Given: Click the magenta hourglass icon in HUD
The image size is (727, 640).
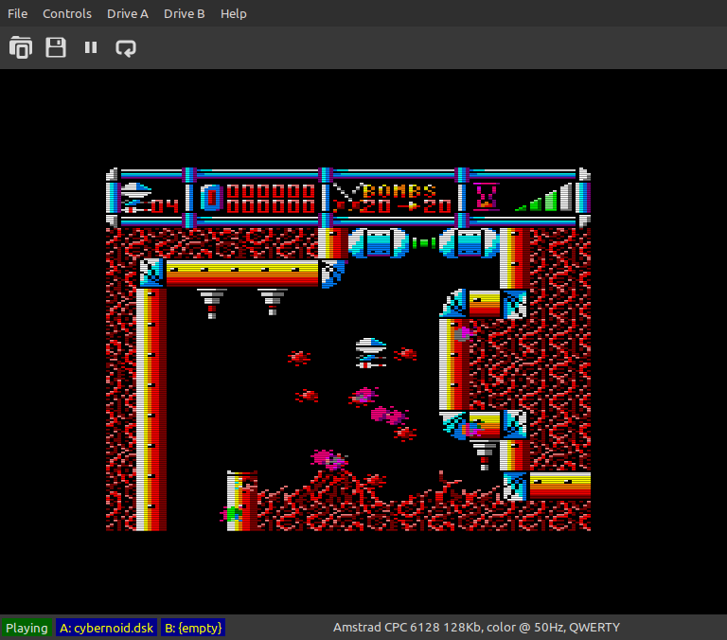Looking at the screenshot, I should click(x=486, y=197).
